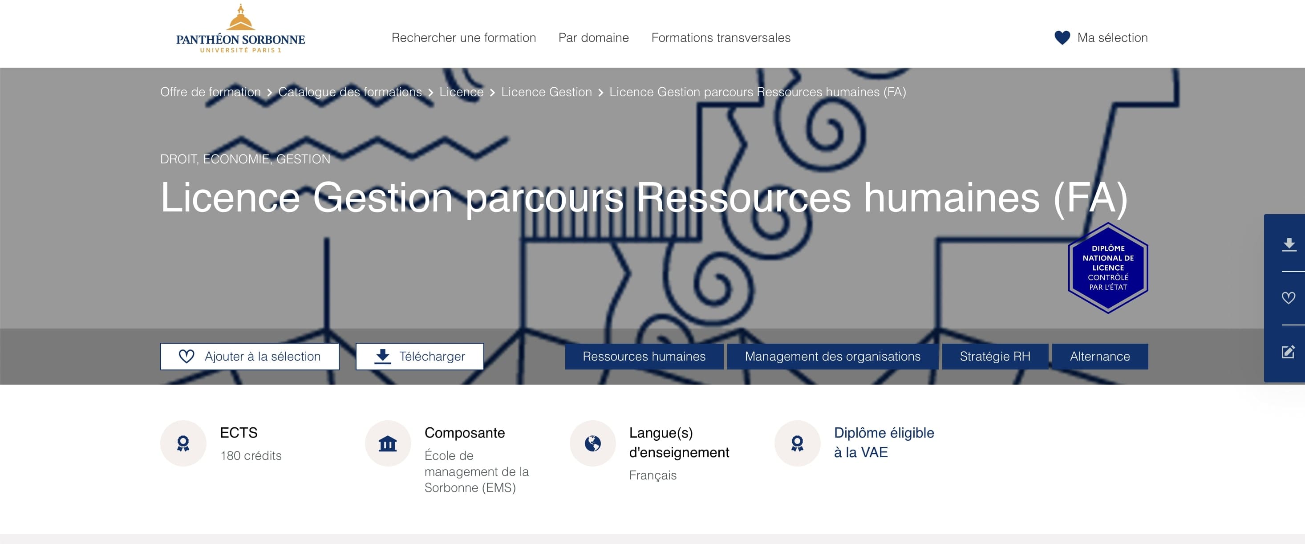Click the Télécharger button
Viewport: 1305px width, 544px height.
(419, 356)
